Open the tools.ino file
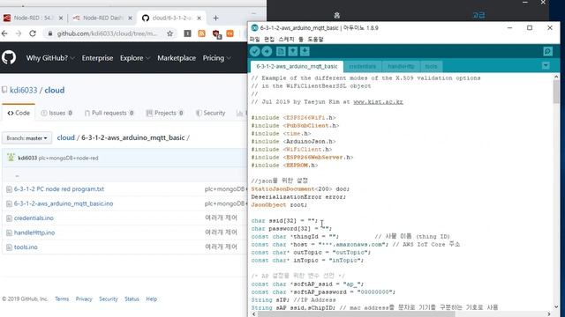Viewport: 565px width, 317px height. 26,247
